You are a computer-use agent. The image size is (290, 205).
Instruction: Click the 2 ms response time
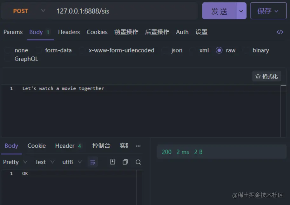[183, 152]
